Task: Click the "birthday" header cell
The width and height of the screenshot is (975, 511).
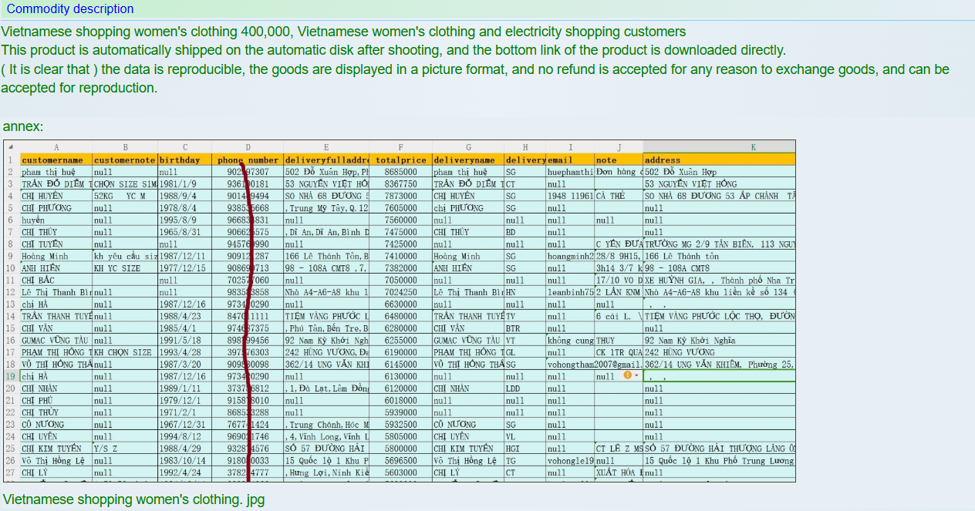Action: [184, 160]
